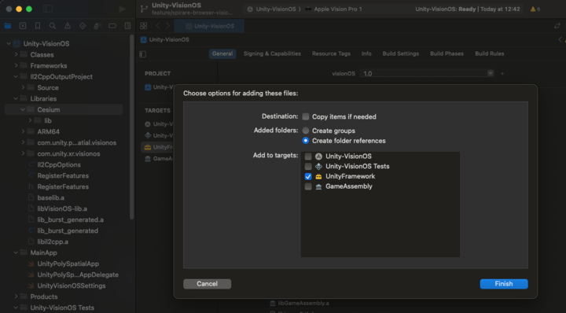Open the Test navigator diamond icon
This screenshot has width=566, height=313.
83,26
